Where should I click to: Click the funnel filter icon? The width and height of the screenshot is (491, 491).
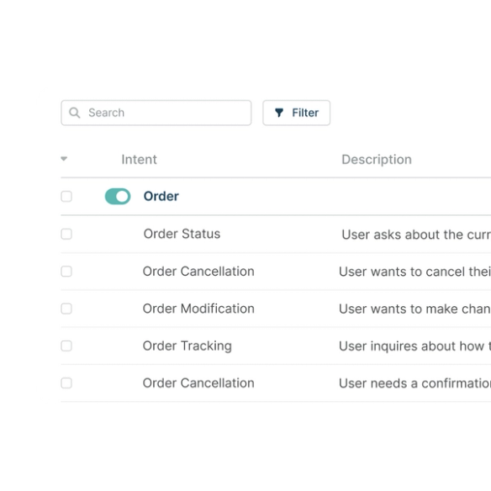click(279, 113)
